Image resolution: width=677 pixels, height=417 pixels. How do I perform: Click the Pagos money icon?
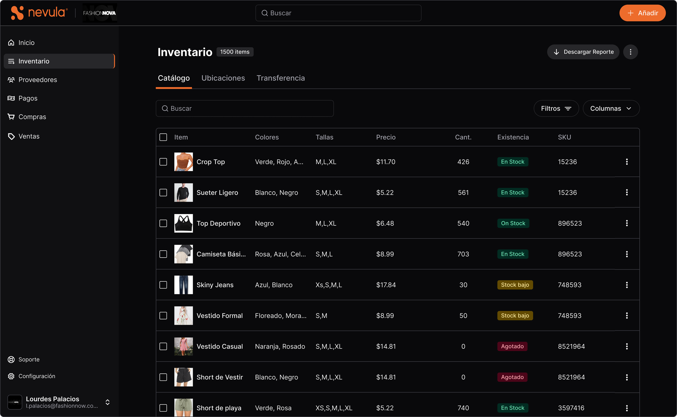tap(11, 98)
